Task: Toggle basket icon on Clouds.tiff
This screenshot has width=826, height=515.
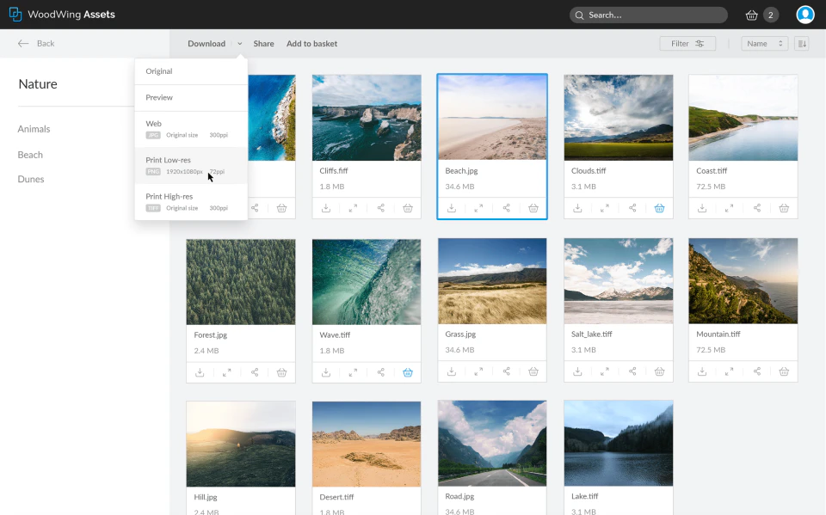Action: pos(659,208)
